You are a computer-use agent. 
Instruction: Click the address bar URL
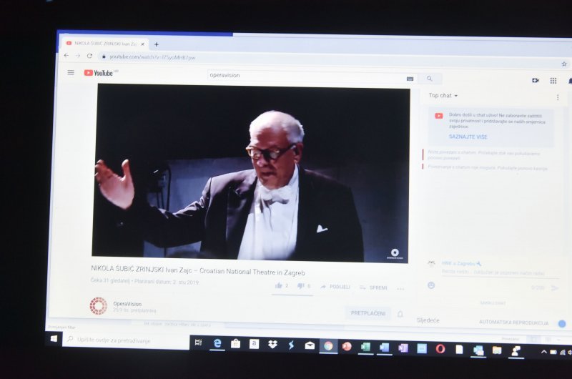[152, 57]
